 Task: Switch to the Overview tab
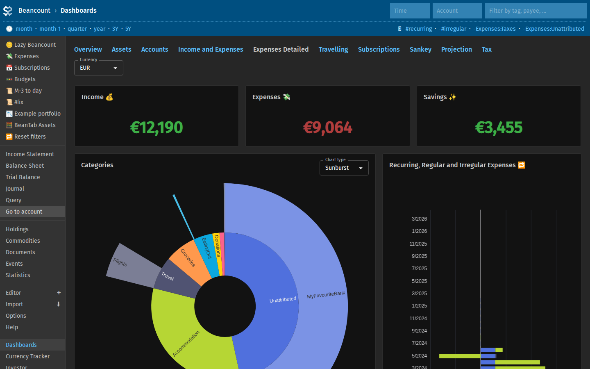(88, 49)
